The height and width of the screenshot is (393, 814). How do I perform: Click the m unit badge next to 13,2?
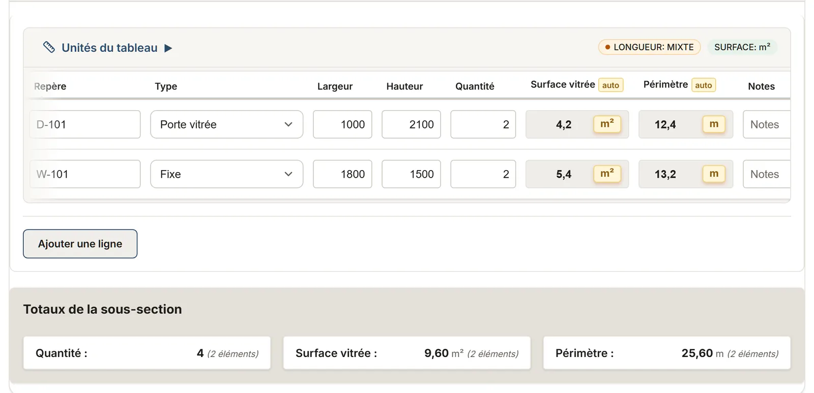tap(714, 174)
